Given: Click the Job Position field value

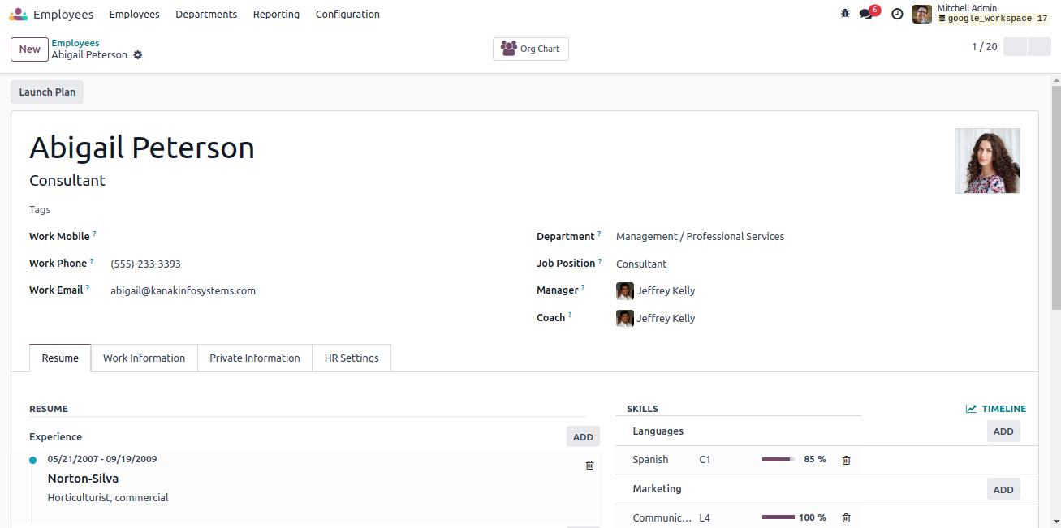Looking at the screenshot, I should (641, 264).
